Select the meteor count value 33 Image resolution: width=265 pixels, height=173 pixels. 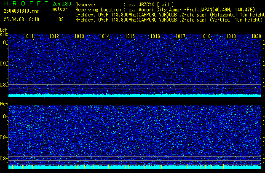click(61, 19)
